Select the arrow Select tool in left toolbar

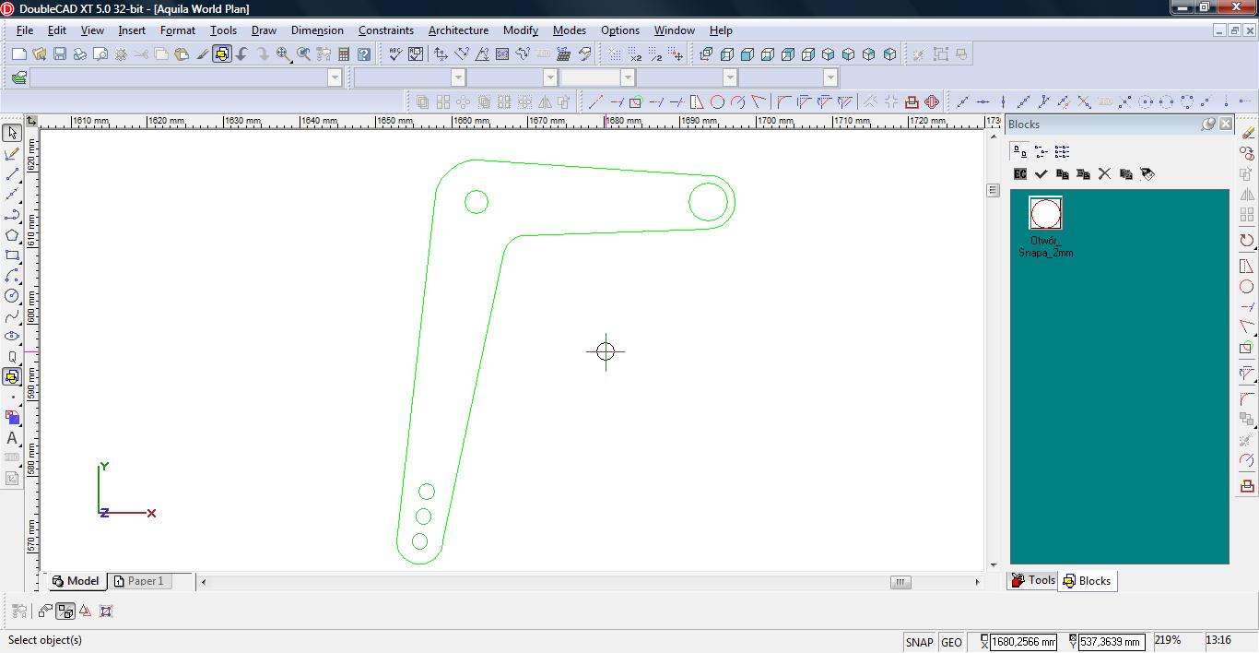point(12,133)
